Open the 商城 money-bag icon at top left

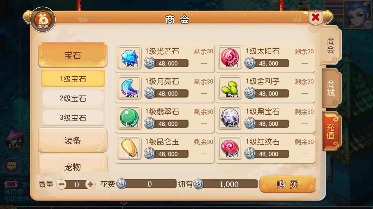click(43, 20)
